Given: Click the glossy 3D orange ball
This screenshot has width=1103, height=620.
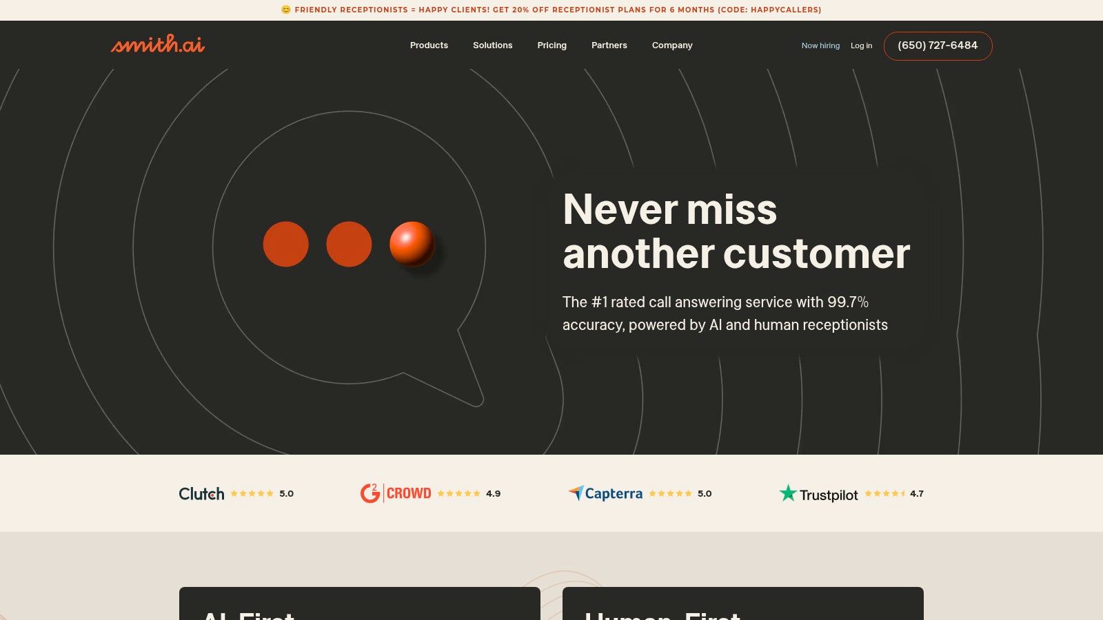Looking at the screenshot, I should pyautogui.click(x=412, y=244).
